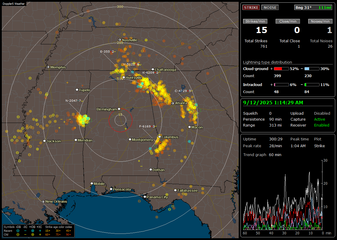Click storm cell label K-6209
Image resolution: width=337 pixels, height=240 pixels.
[x=152, y=72]
